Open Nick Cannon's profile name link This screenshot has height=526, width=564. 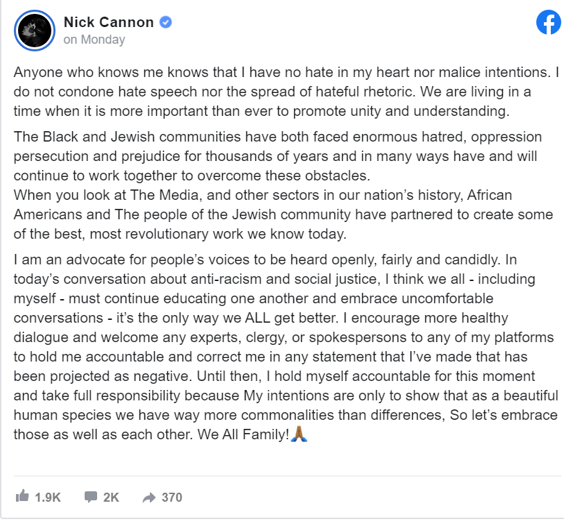(x=109, y=22)
